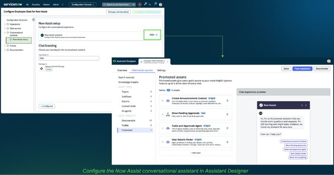
Task: Click the chat logo image thumbnail
Action: coord(41,68)
